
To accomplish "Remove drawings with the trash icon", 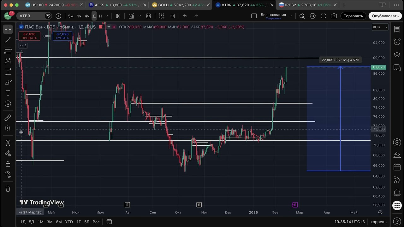I will 8,189.
